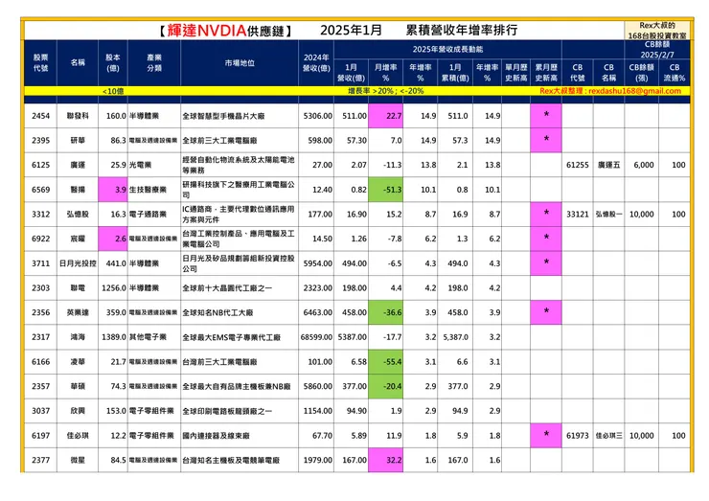Click the pink star cell in row 2356
Screen dimensions: 709x501
[546, 312]
